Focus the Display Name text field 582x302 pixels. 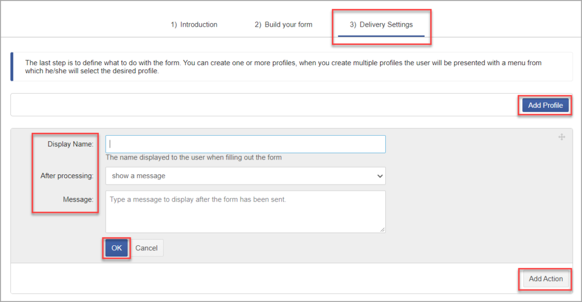246,144
